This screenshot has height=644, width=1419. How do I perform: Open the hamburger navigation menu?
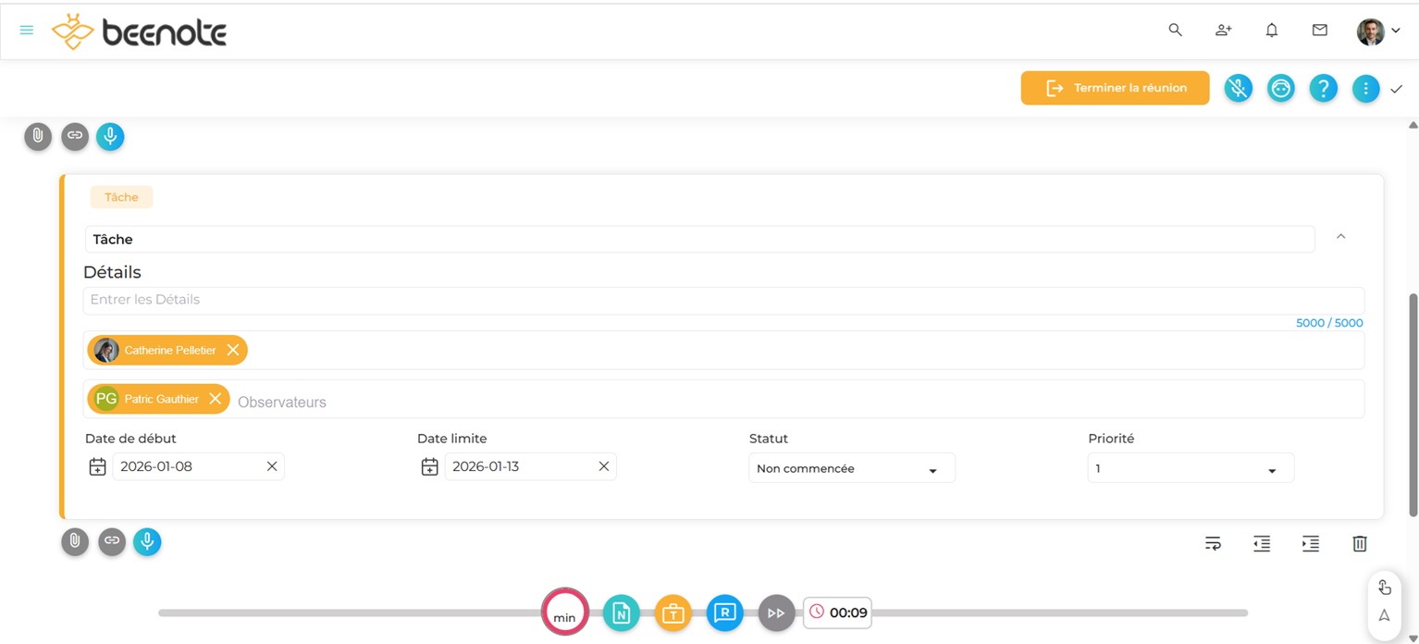click(x=27, y=31)
